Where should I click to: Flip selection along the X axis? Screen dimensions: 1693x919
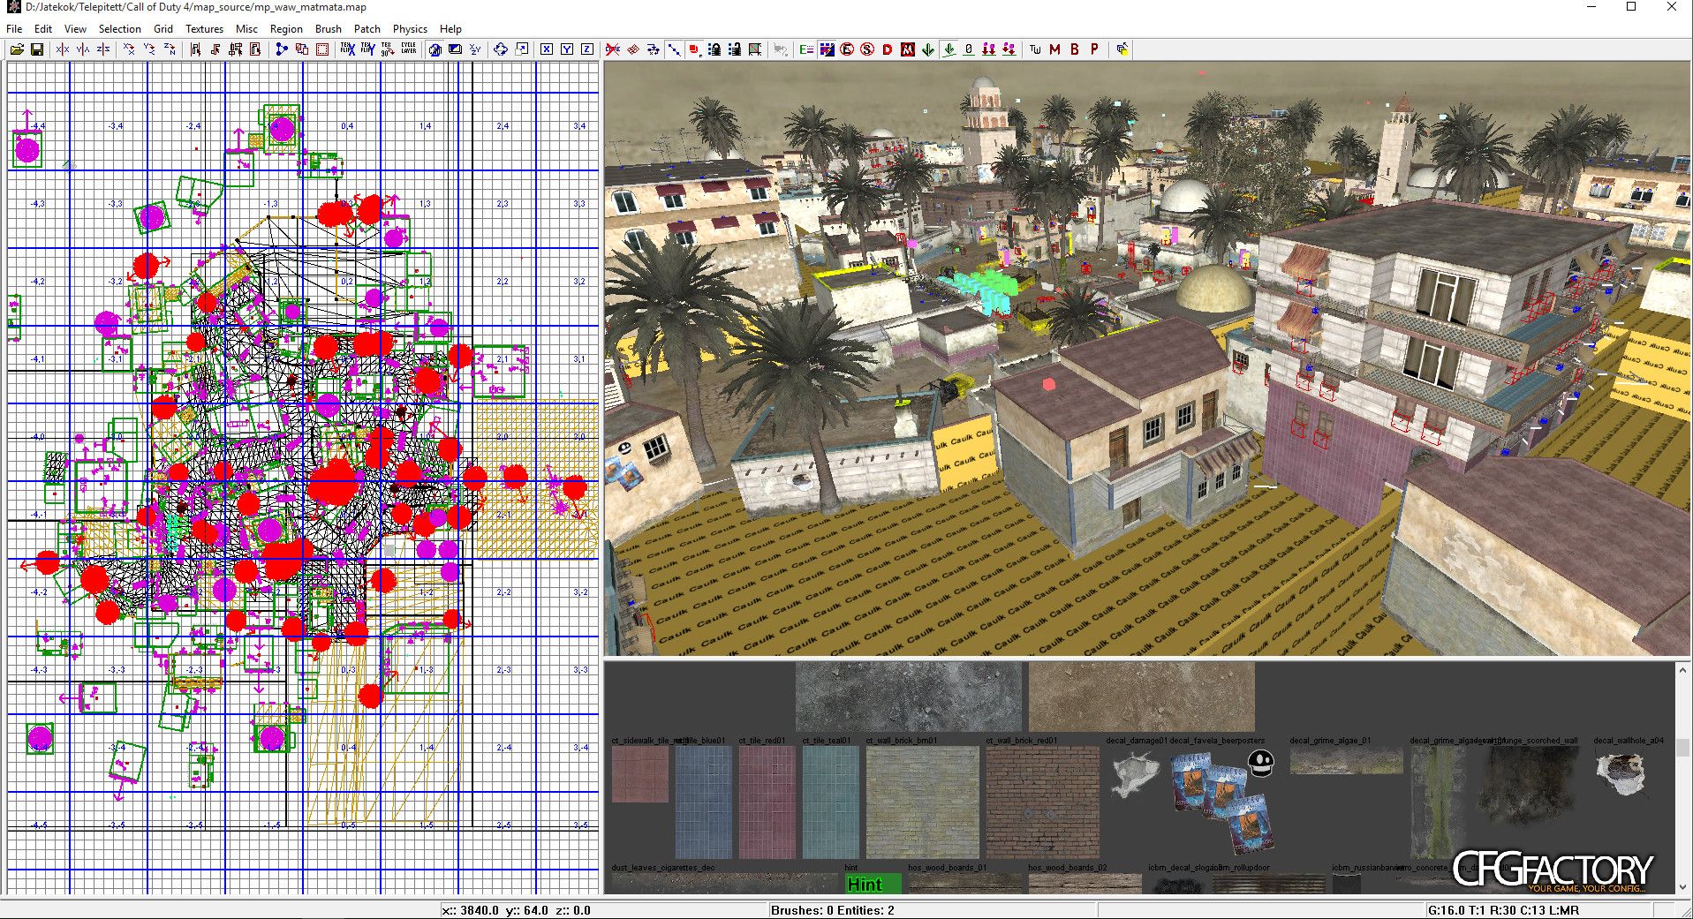(63, 49)
